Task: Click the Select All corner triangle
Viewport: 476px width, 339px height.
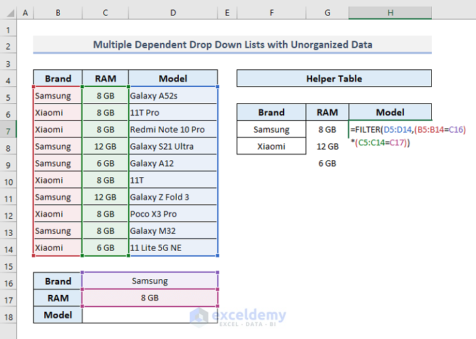Action: [10, 13]
